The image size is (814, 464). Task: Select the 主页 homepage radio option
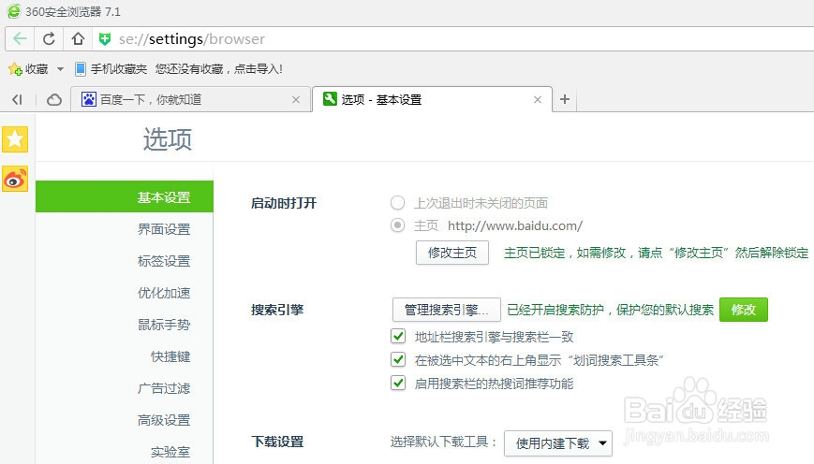[x=398, y=225]
